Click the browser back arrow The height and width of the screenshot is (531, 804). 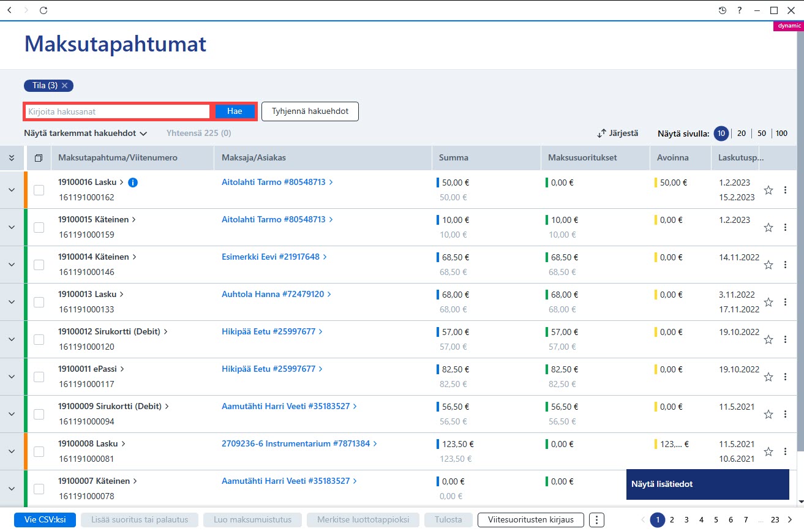click(9, 10)
